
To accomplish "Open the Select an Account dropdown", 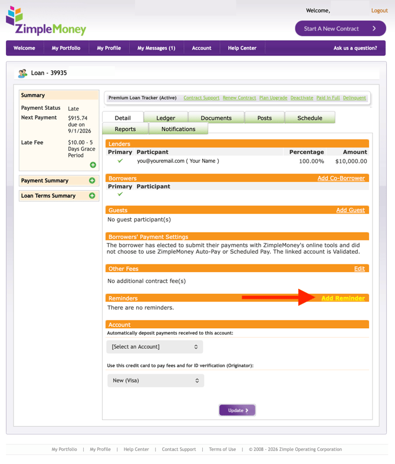I will (154, 347).
